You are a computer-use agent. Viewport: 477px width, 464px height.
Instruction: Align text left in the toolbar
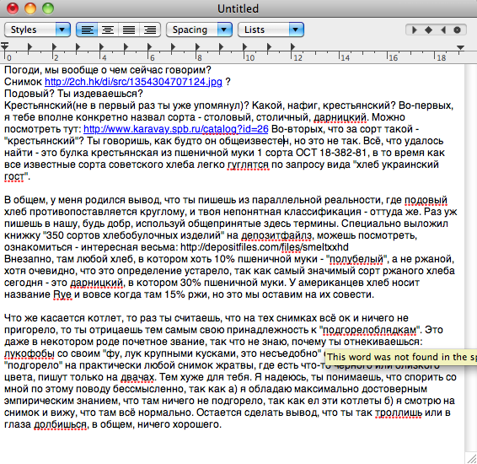tap(87, 30)
